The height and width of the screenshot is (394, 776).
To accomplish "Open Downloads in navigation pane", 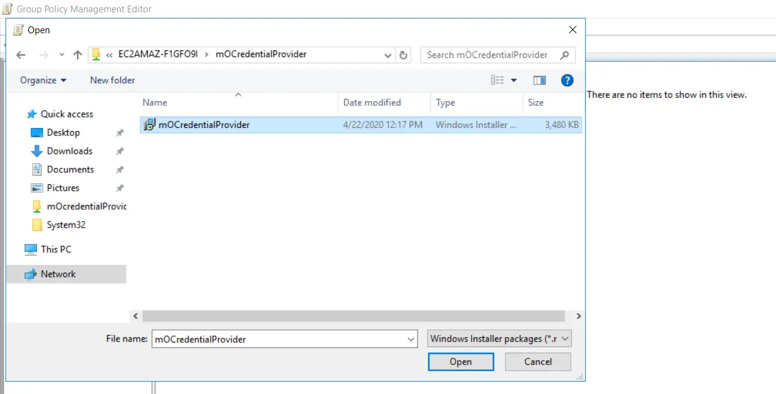I will click(70, 151).
